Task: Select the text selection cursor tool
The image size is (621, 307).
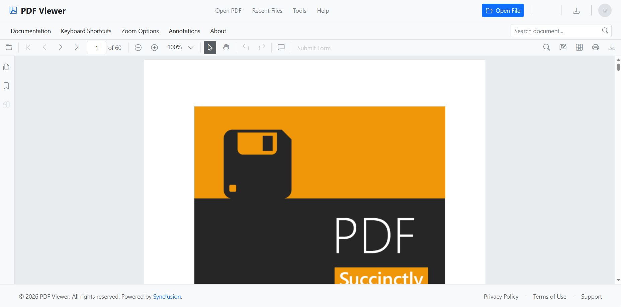Action: pyautogui.click(x=210, y=48)
